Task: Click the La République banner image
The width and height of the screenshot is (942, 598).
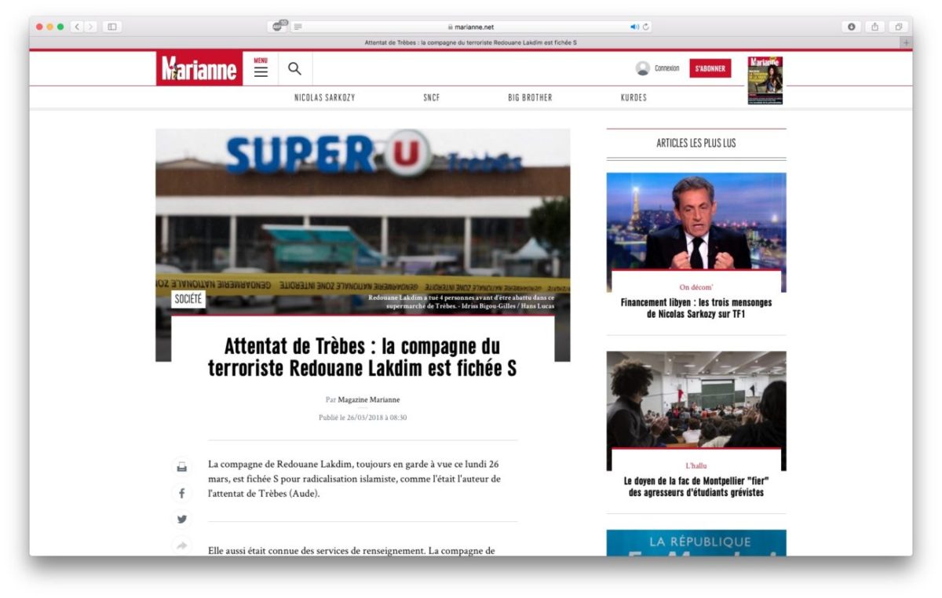Action: (x=696, y=543)
